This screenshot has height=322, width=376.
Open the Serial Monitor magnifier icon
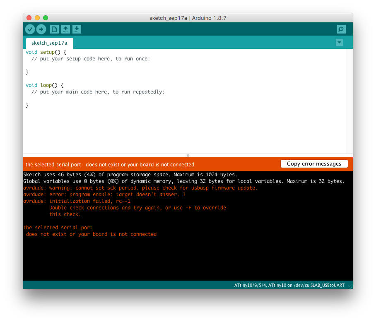pyautogui.click(x=341, y=29)
